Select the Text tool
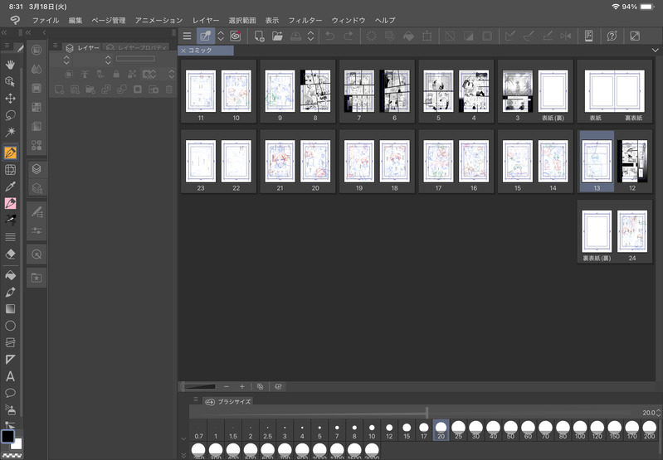Image resolution: width=663 pixels, height=460 pixels. click(x=10, y=376)
